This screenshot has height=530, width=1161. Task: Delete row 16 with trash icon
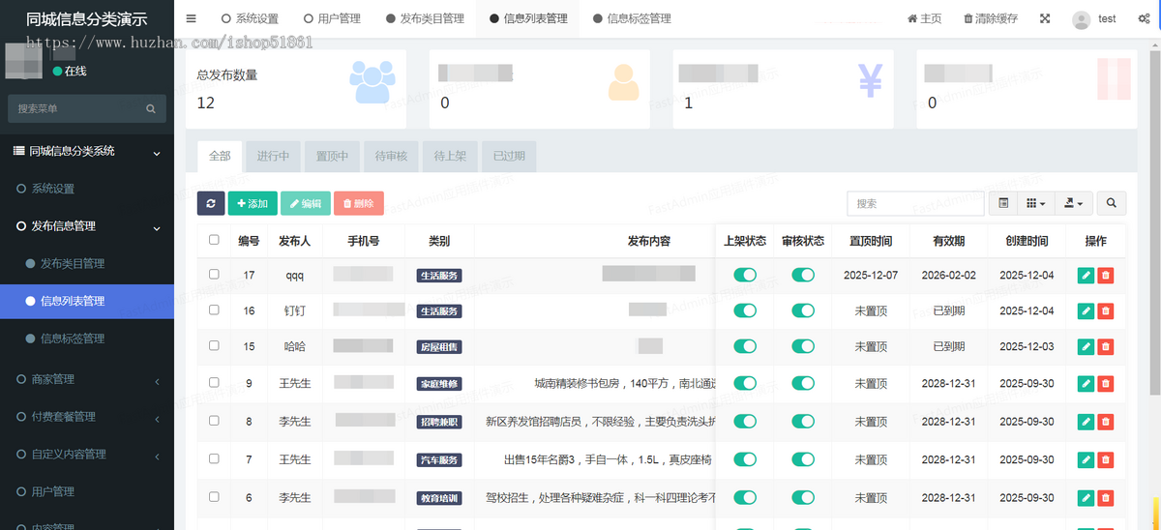pyautogui.click(x=1105, y=311)
